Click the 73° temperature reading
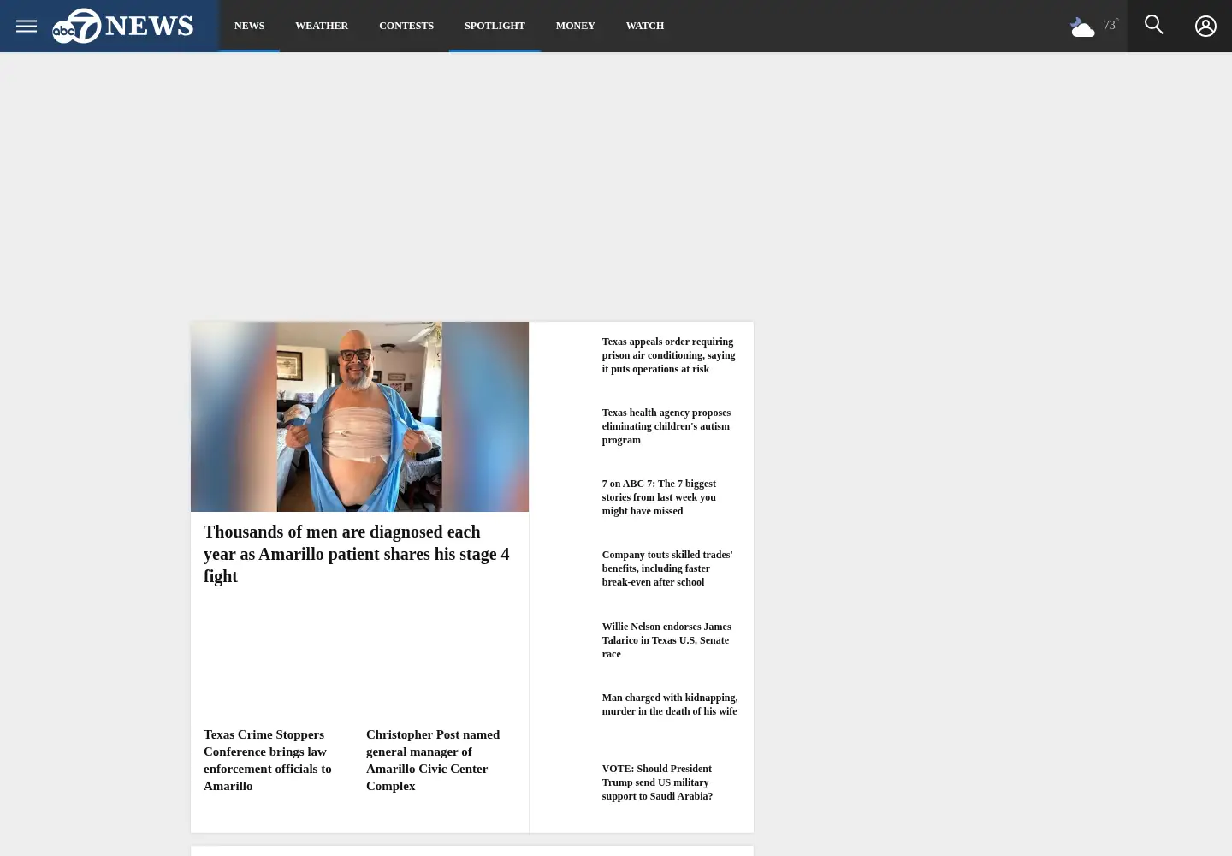1232x856 pixels. 1111,25
